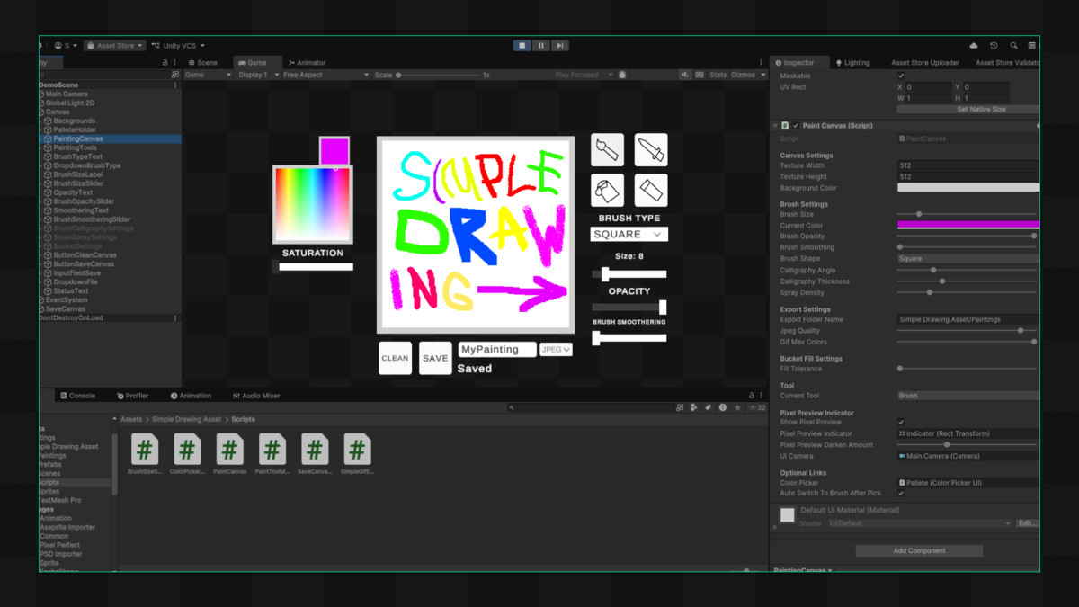The height and width of the screenshot is (607, 1079).
Task: Switch to the Lighting tab
Action: pyautogui.click(x=852, y=63)
